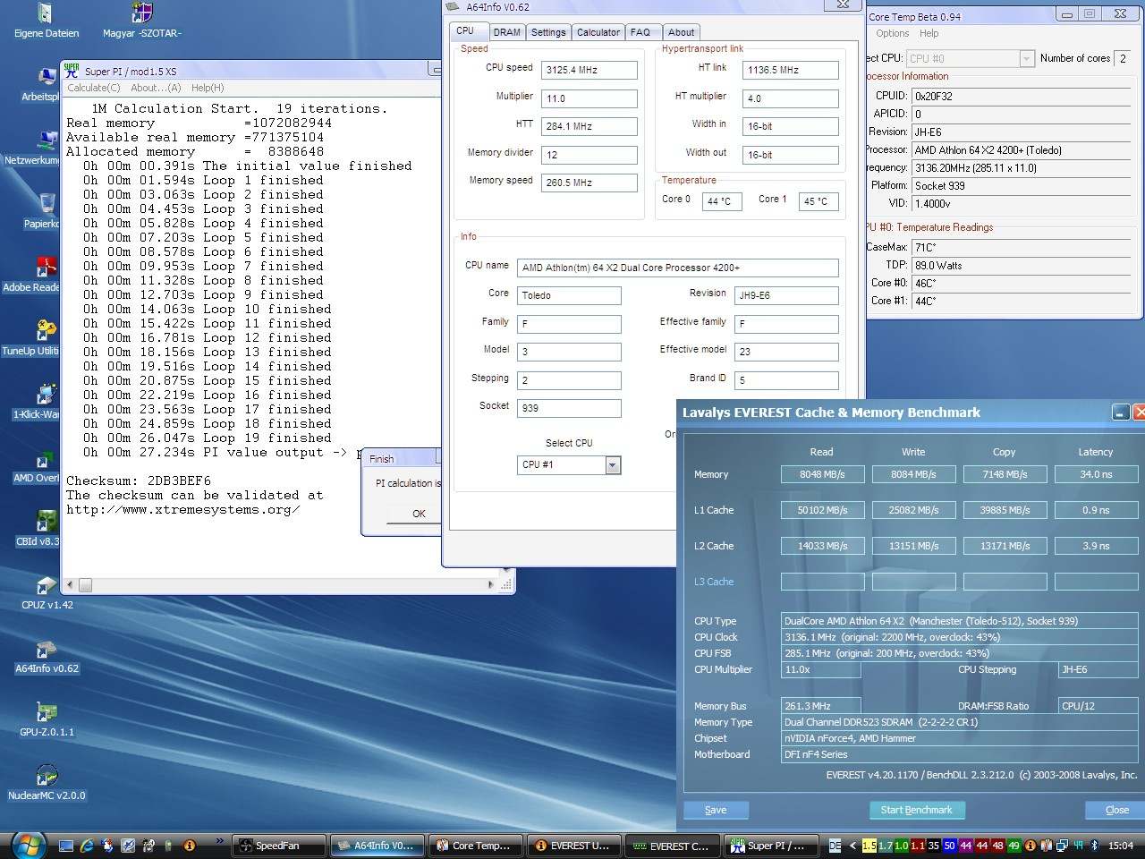Click the blue 50 tray temperature icon
Viewport: 1145px width, 859px height.
coord(950,846)
